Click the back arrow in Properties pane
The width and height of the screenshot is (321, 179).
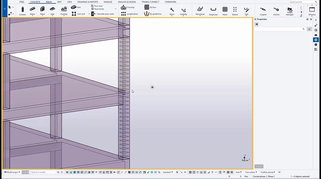coord(257,24)
